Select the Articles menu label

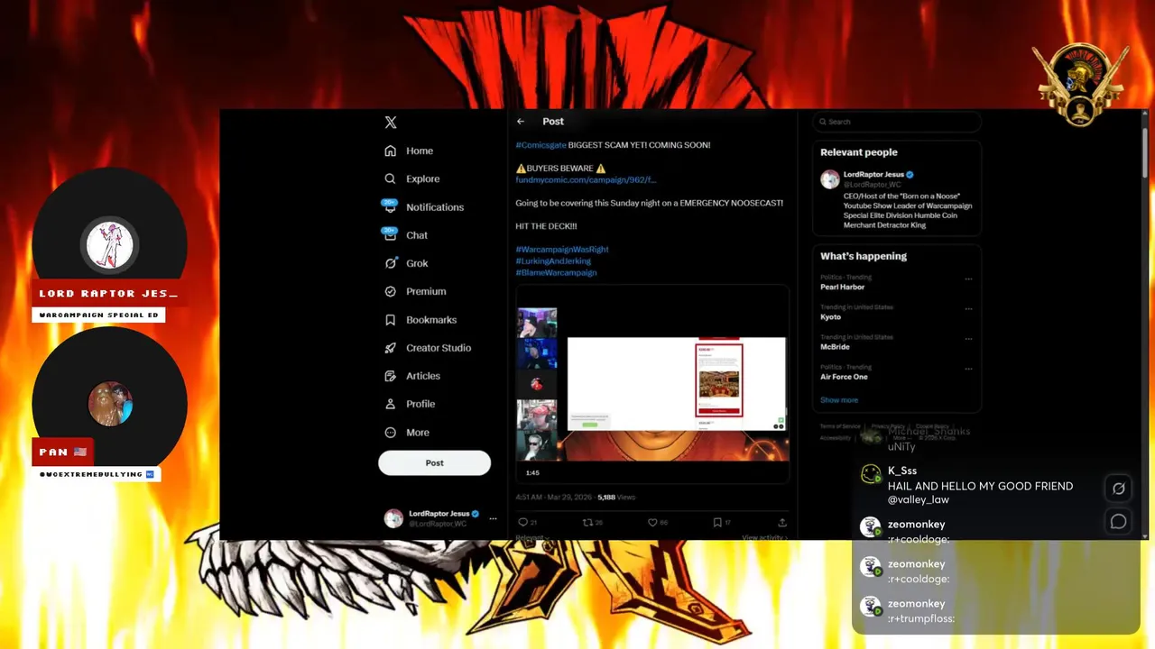(x=423, y=376)
